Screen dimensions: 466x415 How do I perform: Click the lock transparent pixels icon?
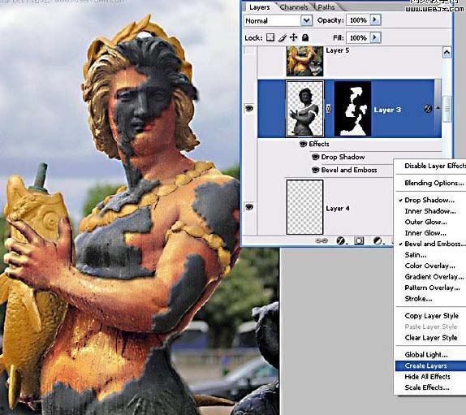pyautogui.click(x=270, y=37)
